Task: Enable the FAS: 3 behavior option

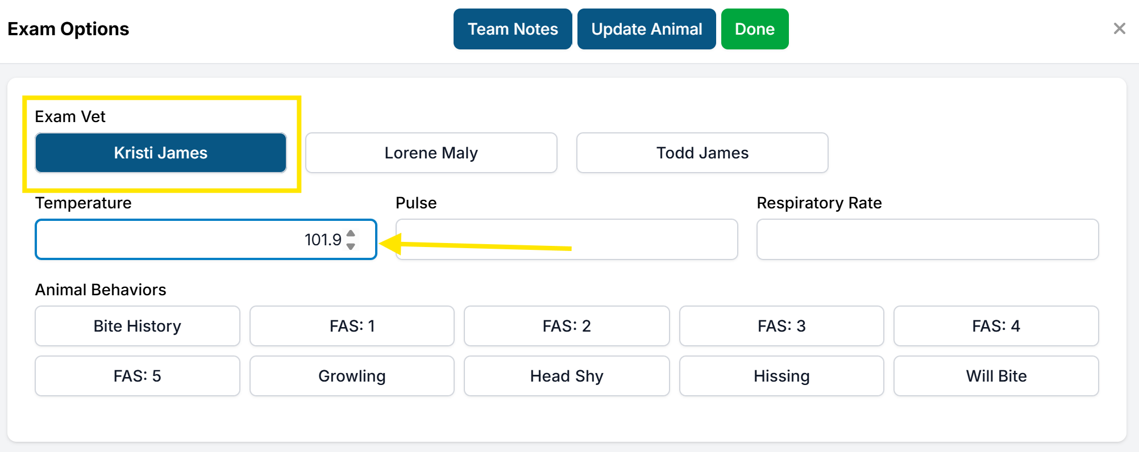Action: click(781, 326)
